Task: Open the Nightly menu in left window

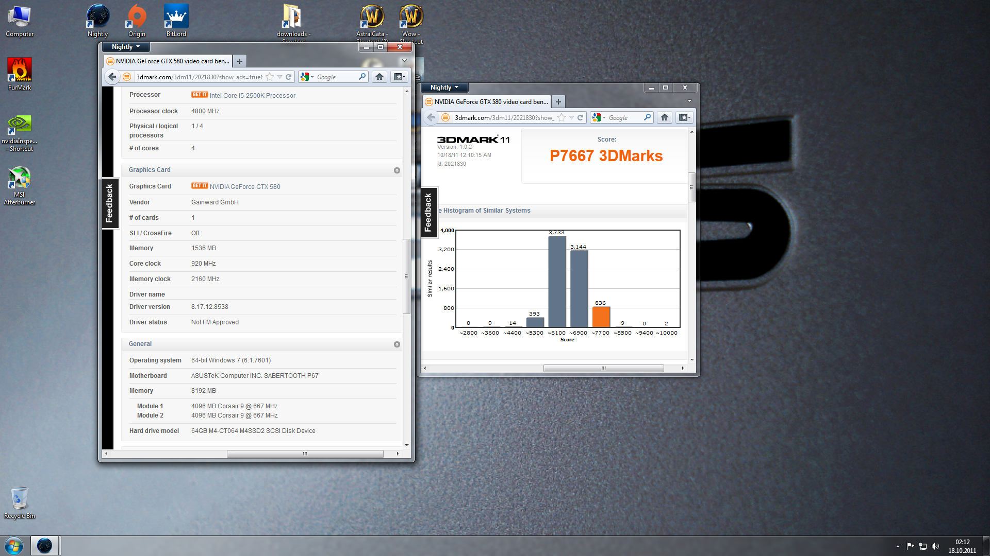Action: click(126, 47)
